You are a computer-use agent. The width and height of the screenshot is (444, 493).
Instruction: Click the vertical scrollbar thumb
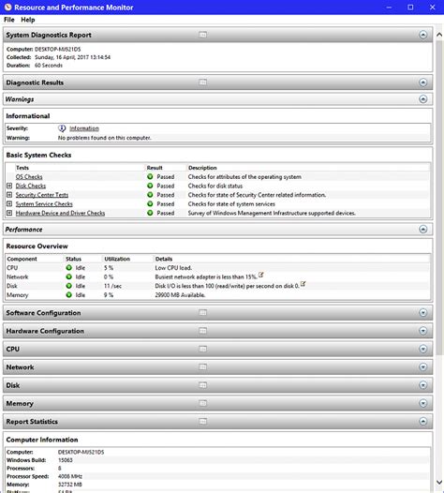click(439, 198)
